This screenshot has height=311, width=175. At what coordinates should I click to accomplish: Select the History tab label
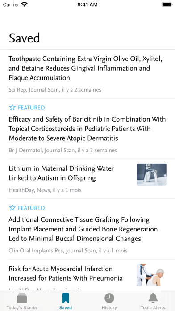(x=109, y=308)
